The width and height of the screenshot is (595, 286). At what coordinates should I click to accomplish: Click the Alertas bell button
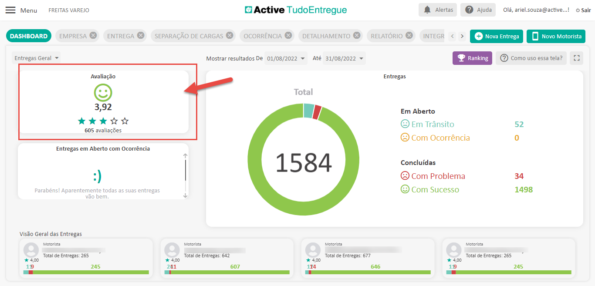(438, 10)
